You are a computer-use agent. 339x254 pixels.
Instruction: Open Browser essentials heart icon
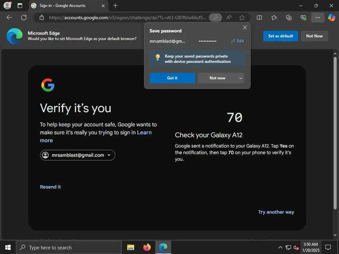[x=303, y=18]
